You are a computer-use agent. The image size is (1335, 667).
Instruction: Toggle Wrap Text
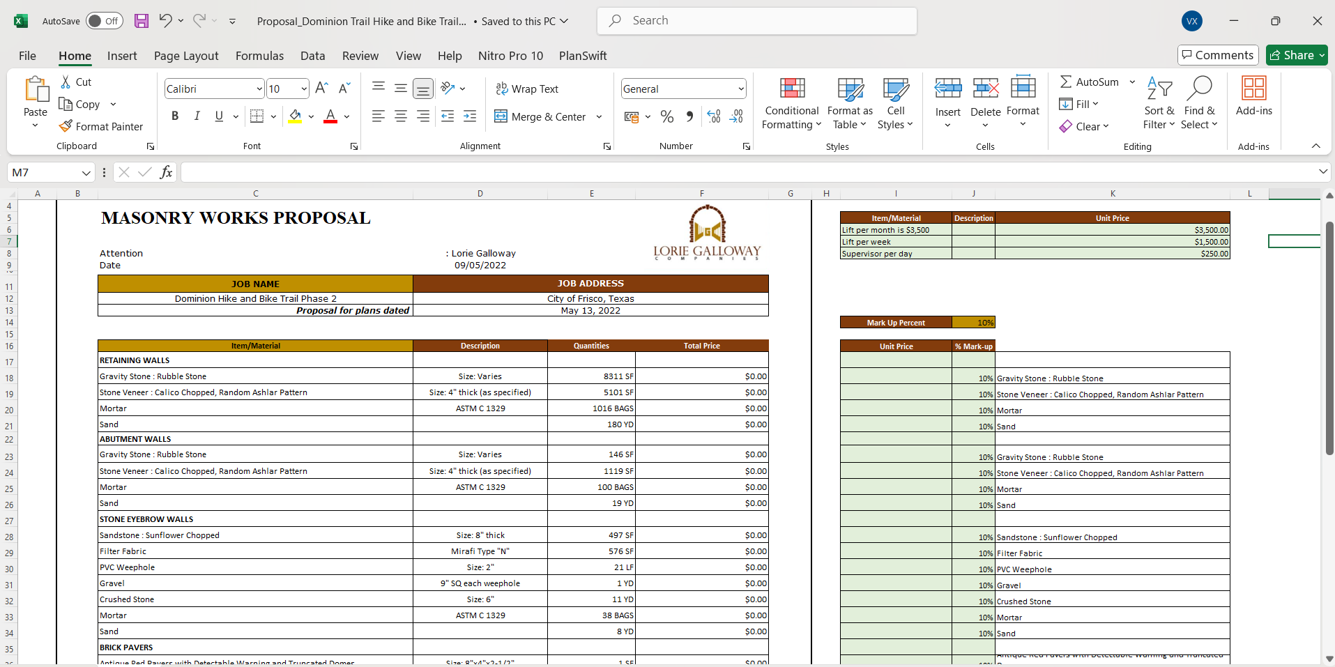[x=527, y=89]
